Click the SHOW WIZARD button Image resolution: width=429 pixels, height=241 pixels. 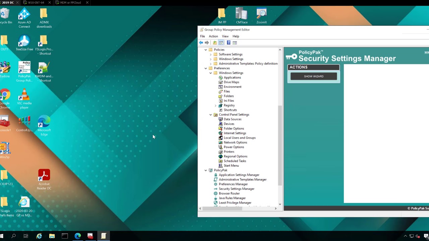[x=314, y=76]
